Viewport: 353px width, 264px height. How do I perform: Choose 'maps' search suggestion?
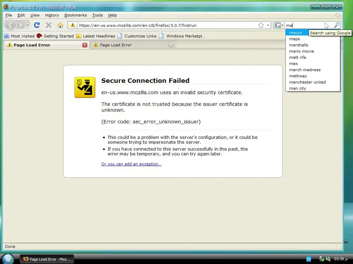[313, 39]
